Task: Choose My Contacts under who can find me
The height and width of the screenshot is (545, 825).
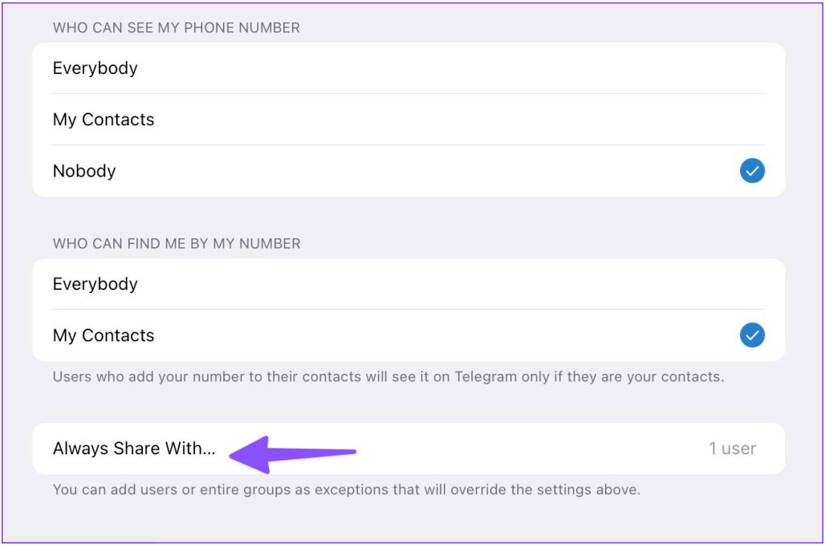Action: pyautogui.click(x=408, y=335)
